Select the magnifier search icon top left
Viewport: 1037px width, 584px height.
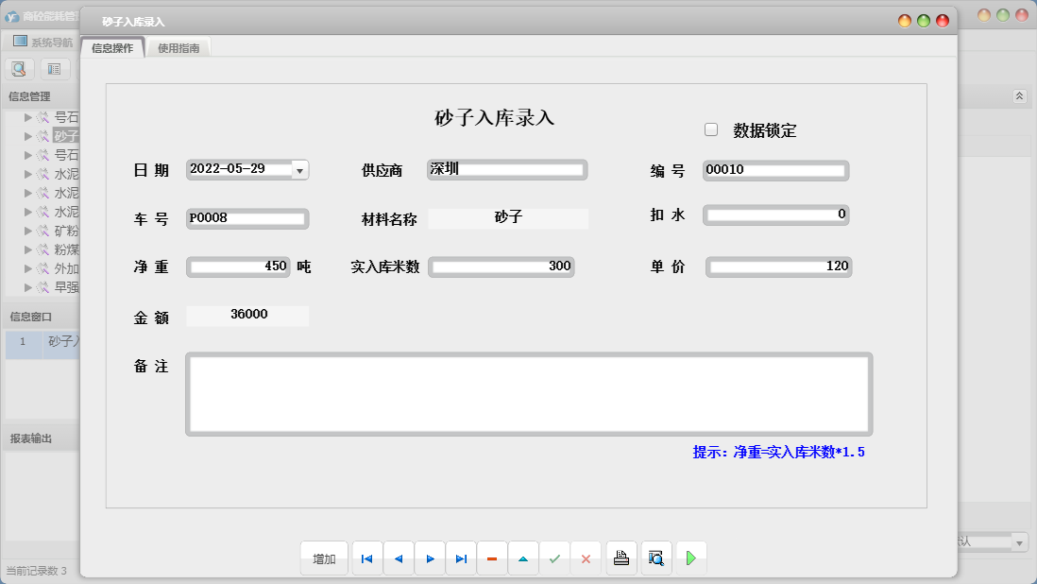pyautogui.click(x=19, y=68)
